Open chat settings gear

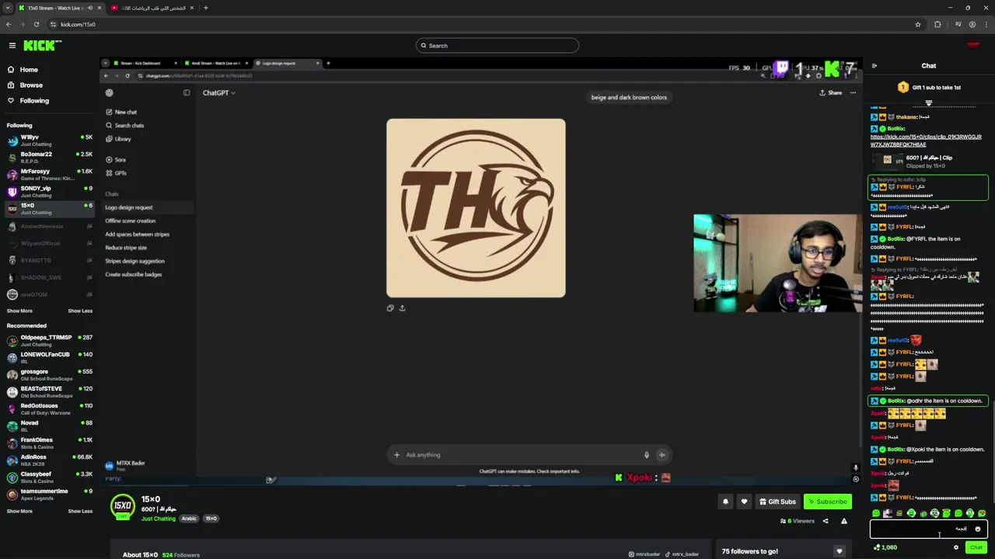click(x=956, y=547)
